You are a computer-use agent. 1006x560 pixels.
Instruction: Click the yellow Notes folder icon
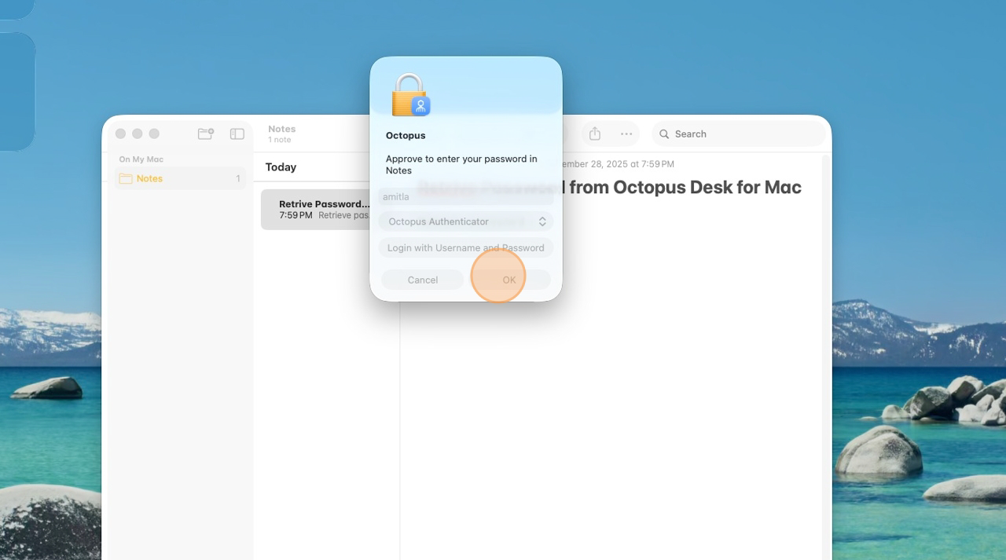point(125,178)
